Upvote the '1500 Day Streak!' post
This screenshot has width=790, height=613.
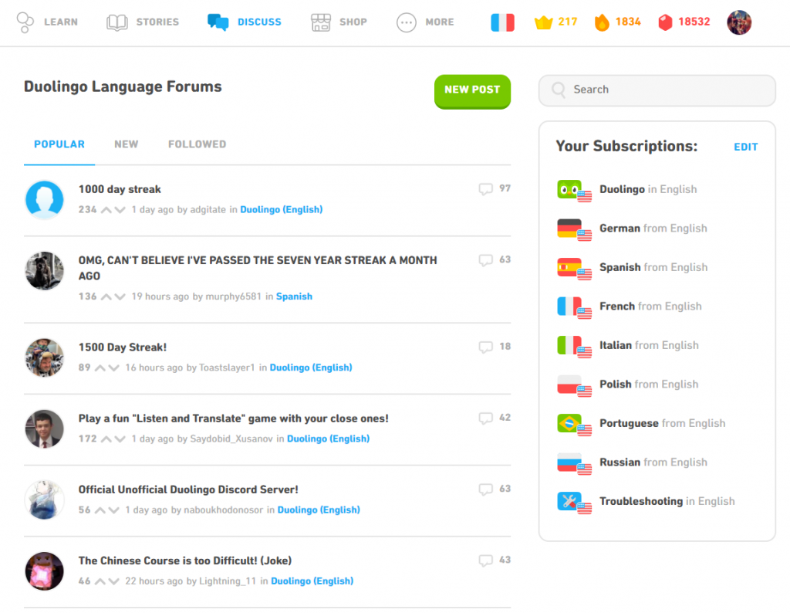click(x=100, y=368)
